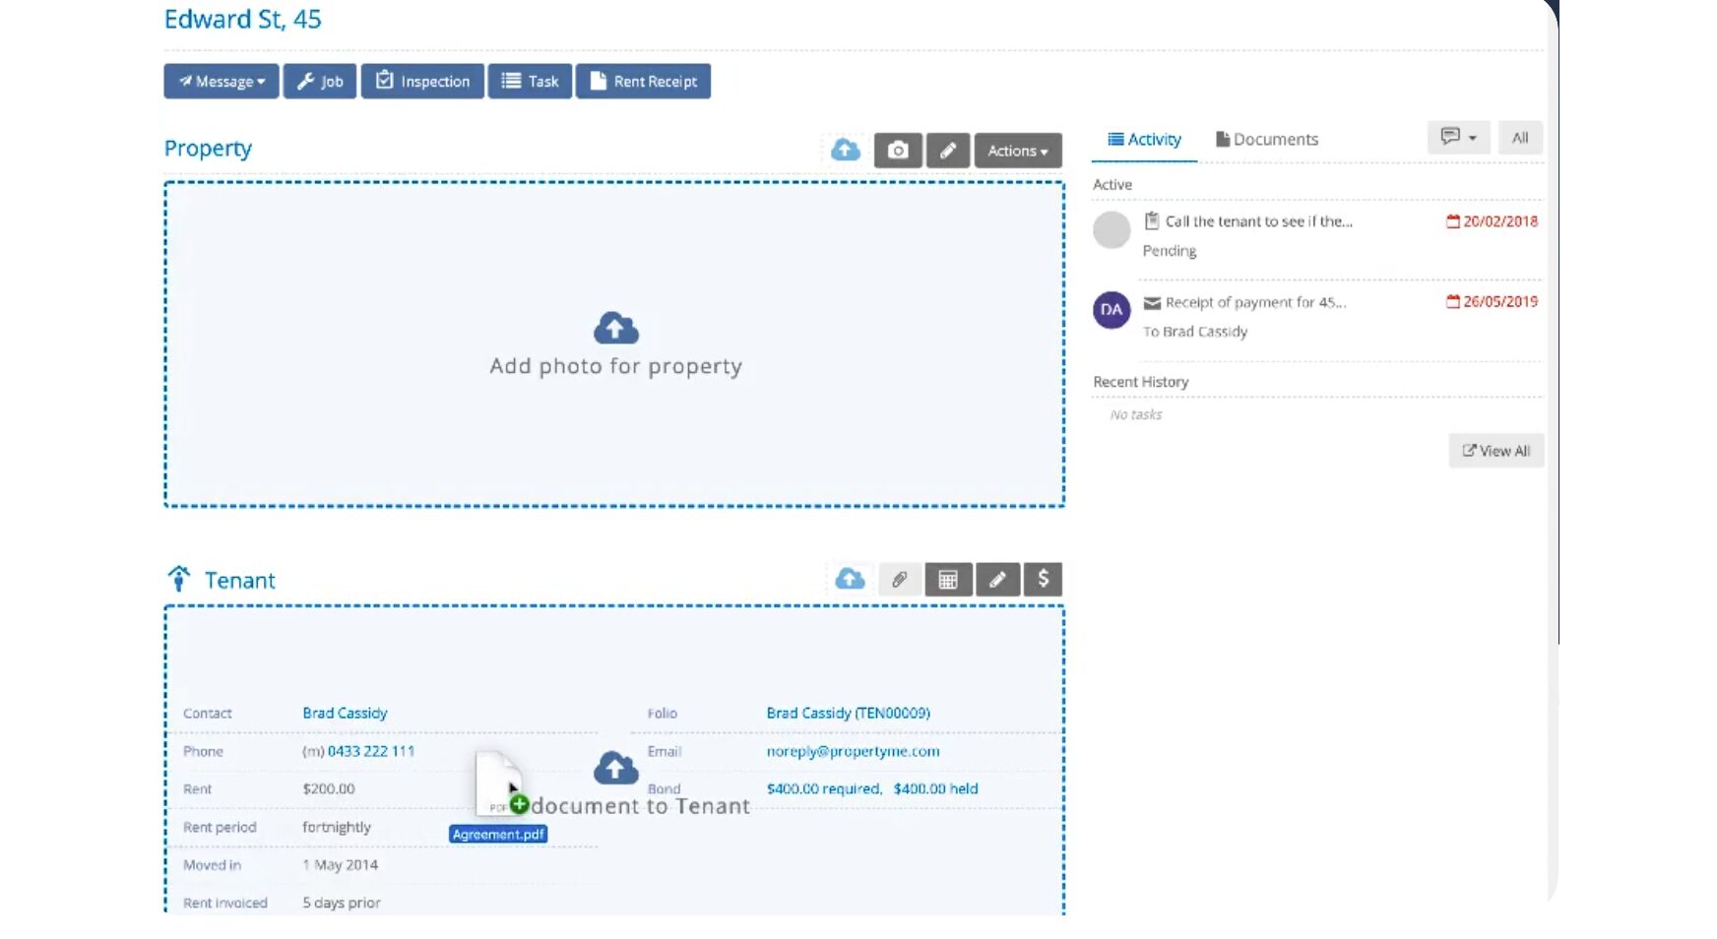Image resolution: width=1717 pixels, height=939 pixels.
Task: Edit tenant using pencil icon
Action: [997, 580]
